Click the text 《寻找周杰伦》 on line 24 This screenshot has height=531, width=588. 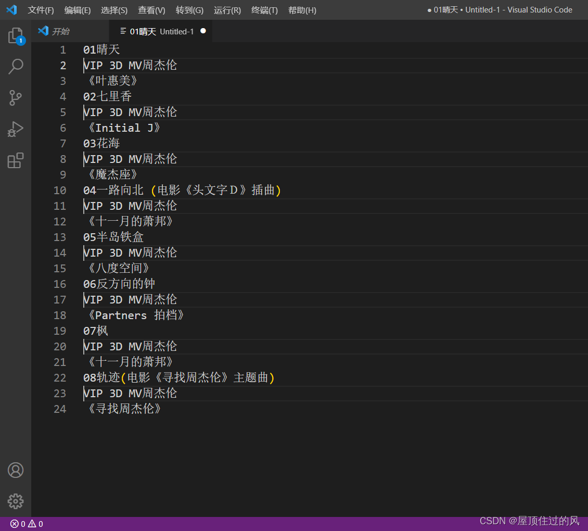124,409
